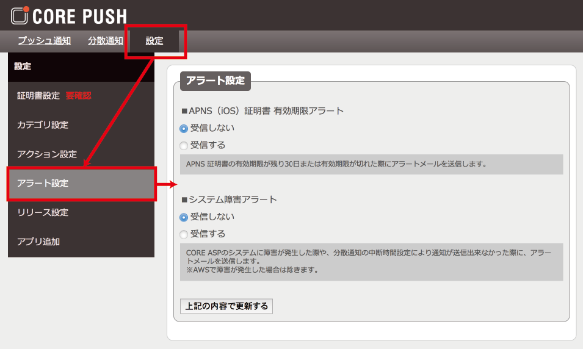Click the CORE PUSH title text

[79, 16]
